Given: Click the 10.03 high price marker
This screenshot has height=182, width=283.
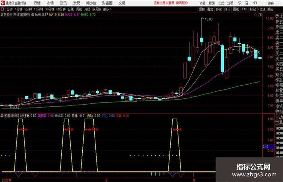Looking at the screenshot, I should click(208, 19).
